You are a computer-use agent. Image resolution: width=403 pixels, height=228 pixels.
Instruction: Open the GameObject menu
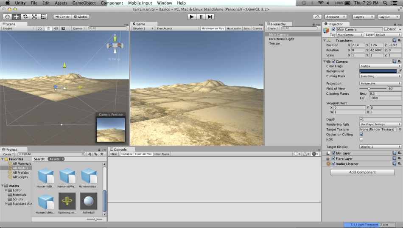click(x=84, y=3)
